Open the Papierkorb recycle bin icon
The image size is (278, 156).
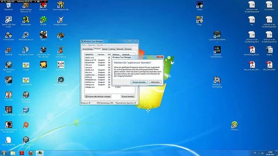click(x=9, y=6)
